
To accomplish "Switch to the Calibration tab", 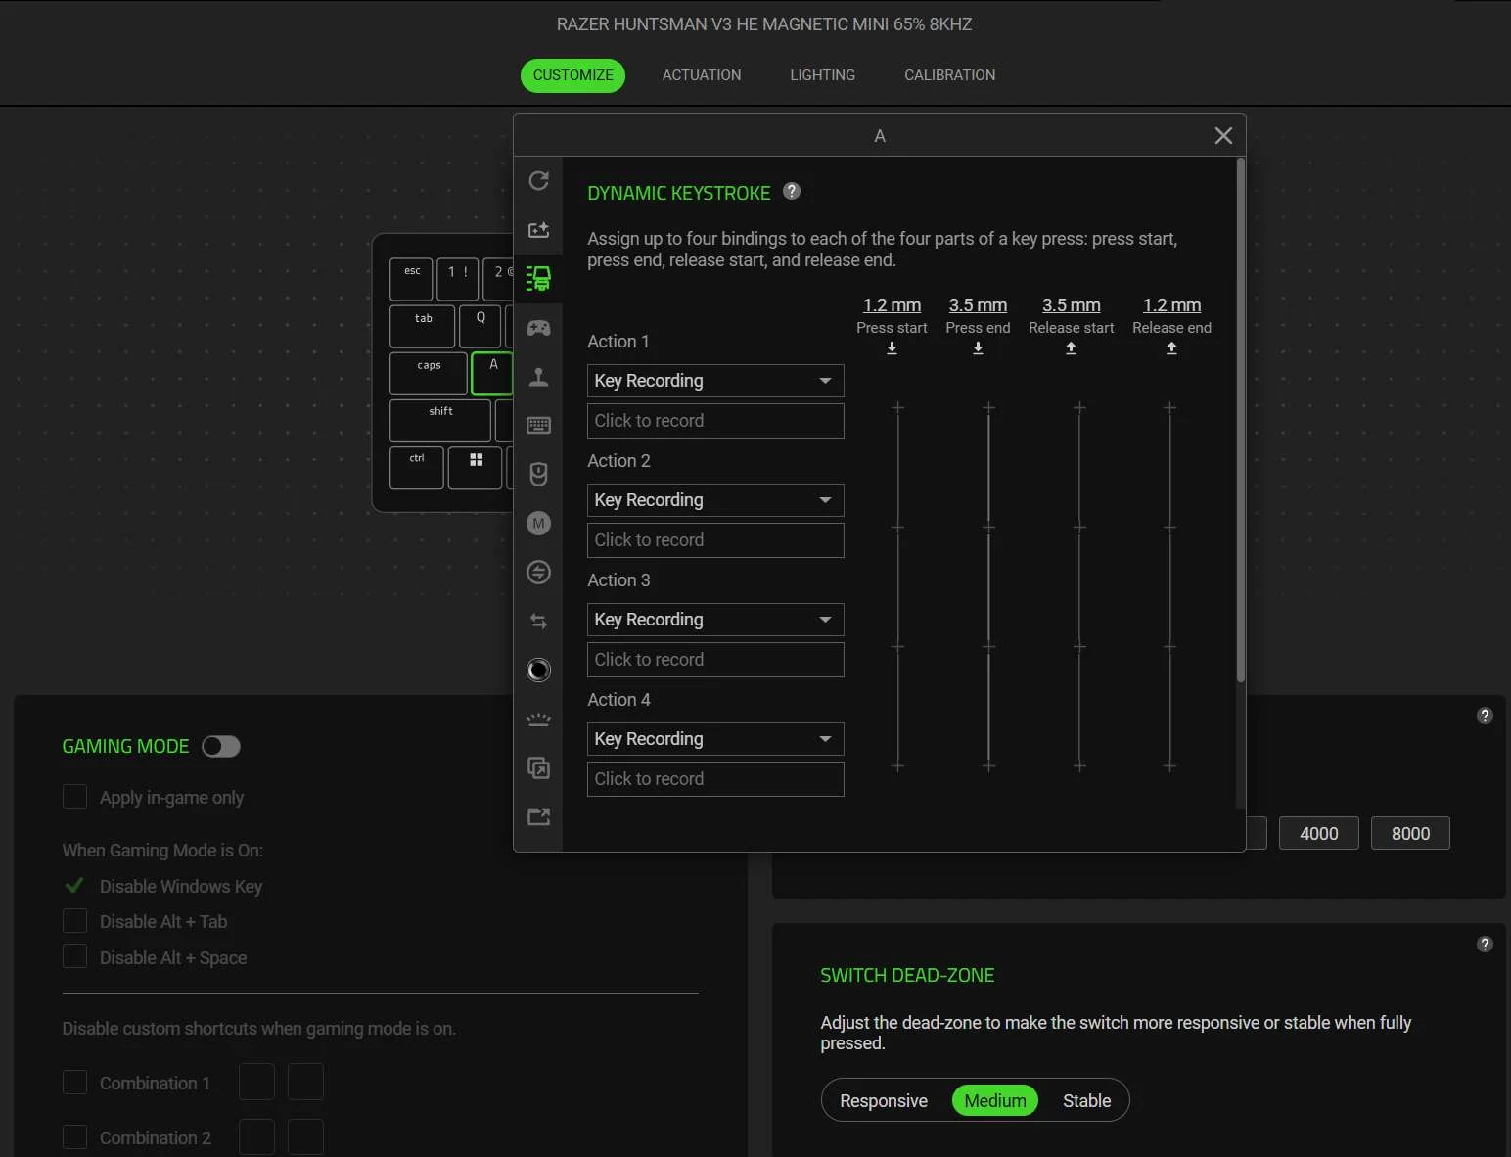I will pos(949,75).
